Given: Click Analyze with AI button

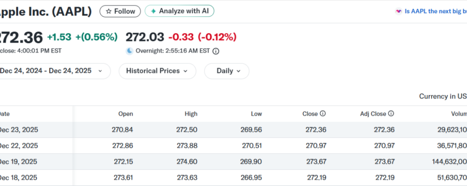Looking at the screenshot, I should click(x=179, y=11).
